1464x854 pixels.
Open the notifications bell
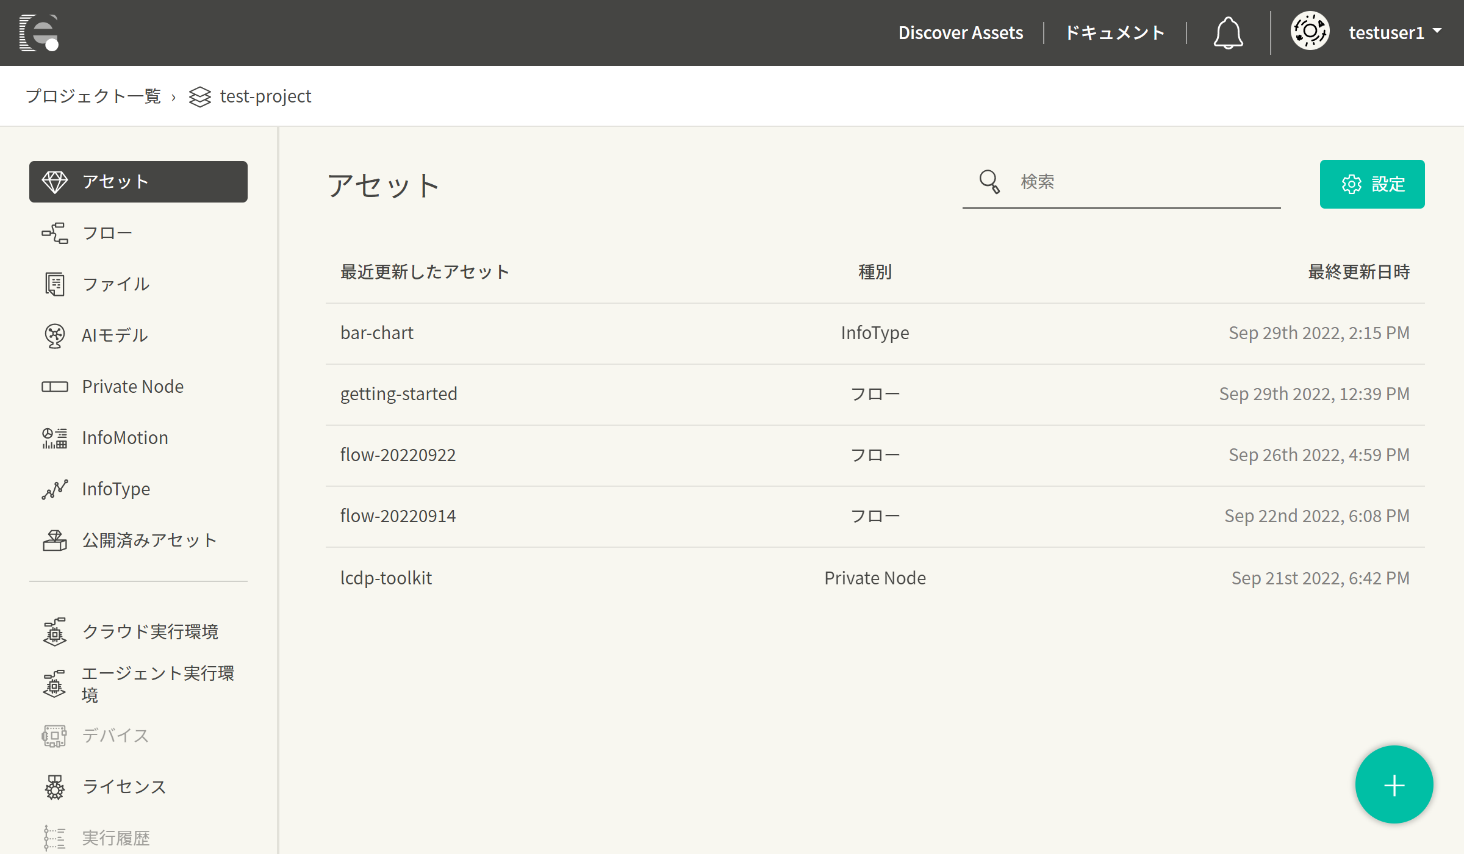(1228, 33)
